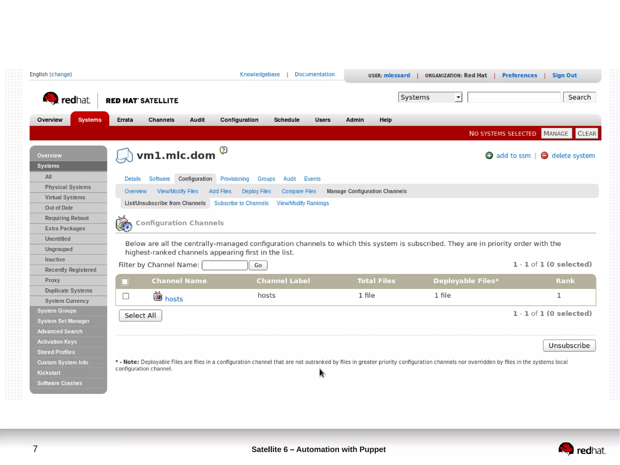The height and width of the screenshot is (465, 620).
Task: Click the Go filter button
Action: [258, 265]
